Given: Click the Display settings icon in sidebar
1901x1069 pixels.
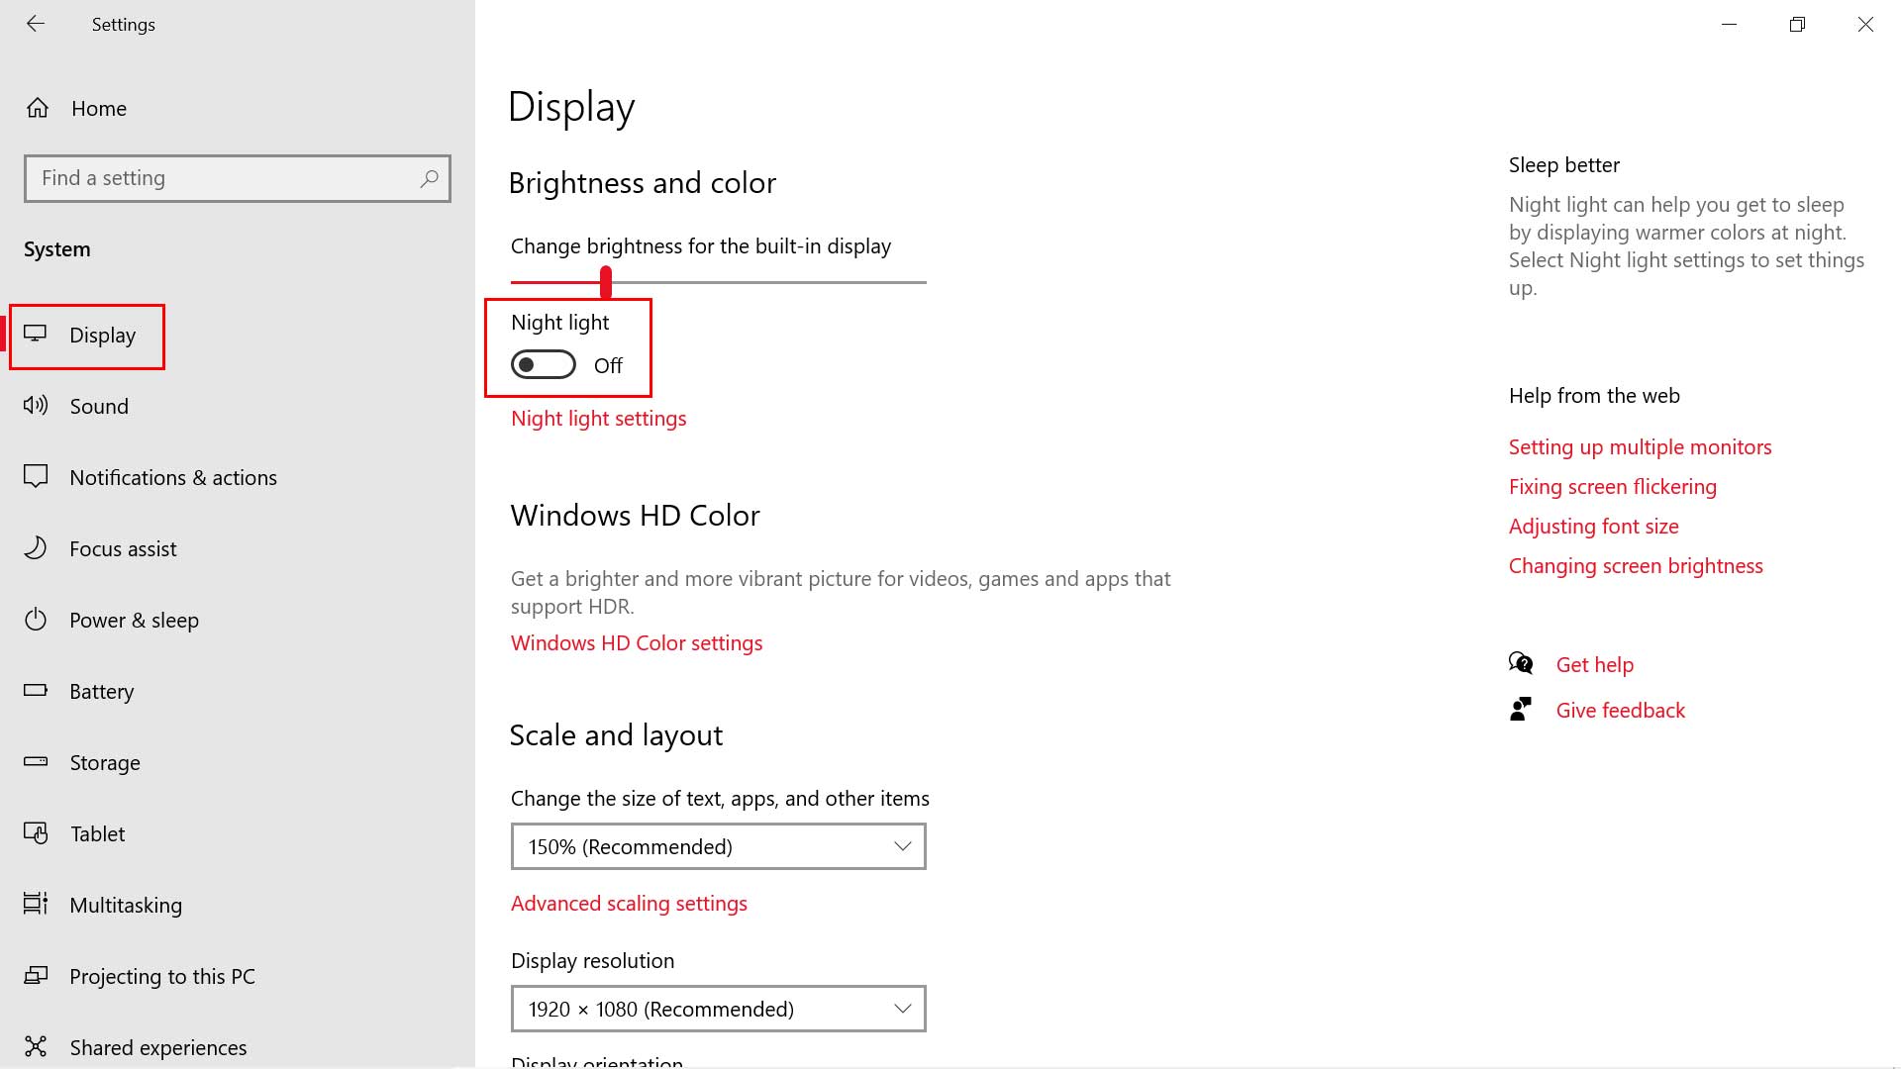Looking at the screenshot, I should click(38, 335).
